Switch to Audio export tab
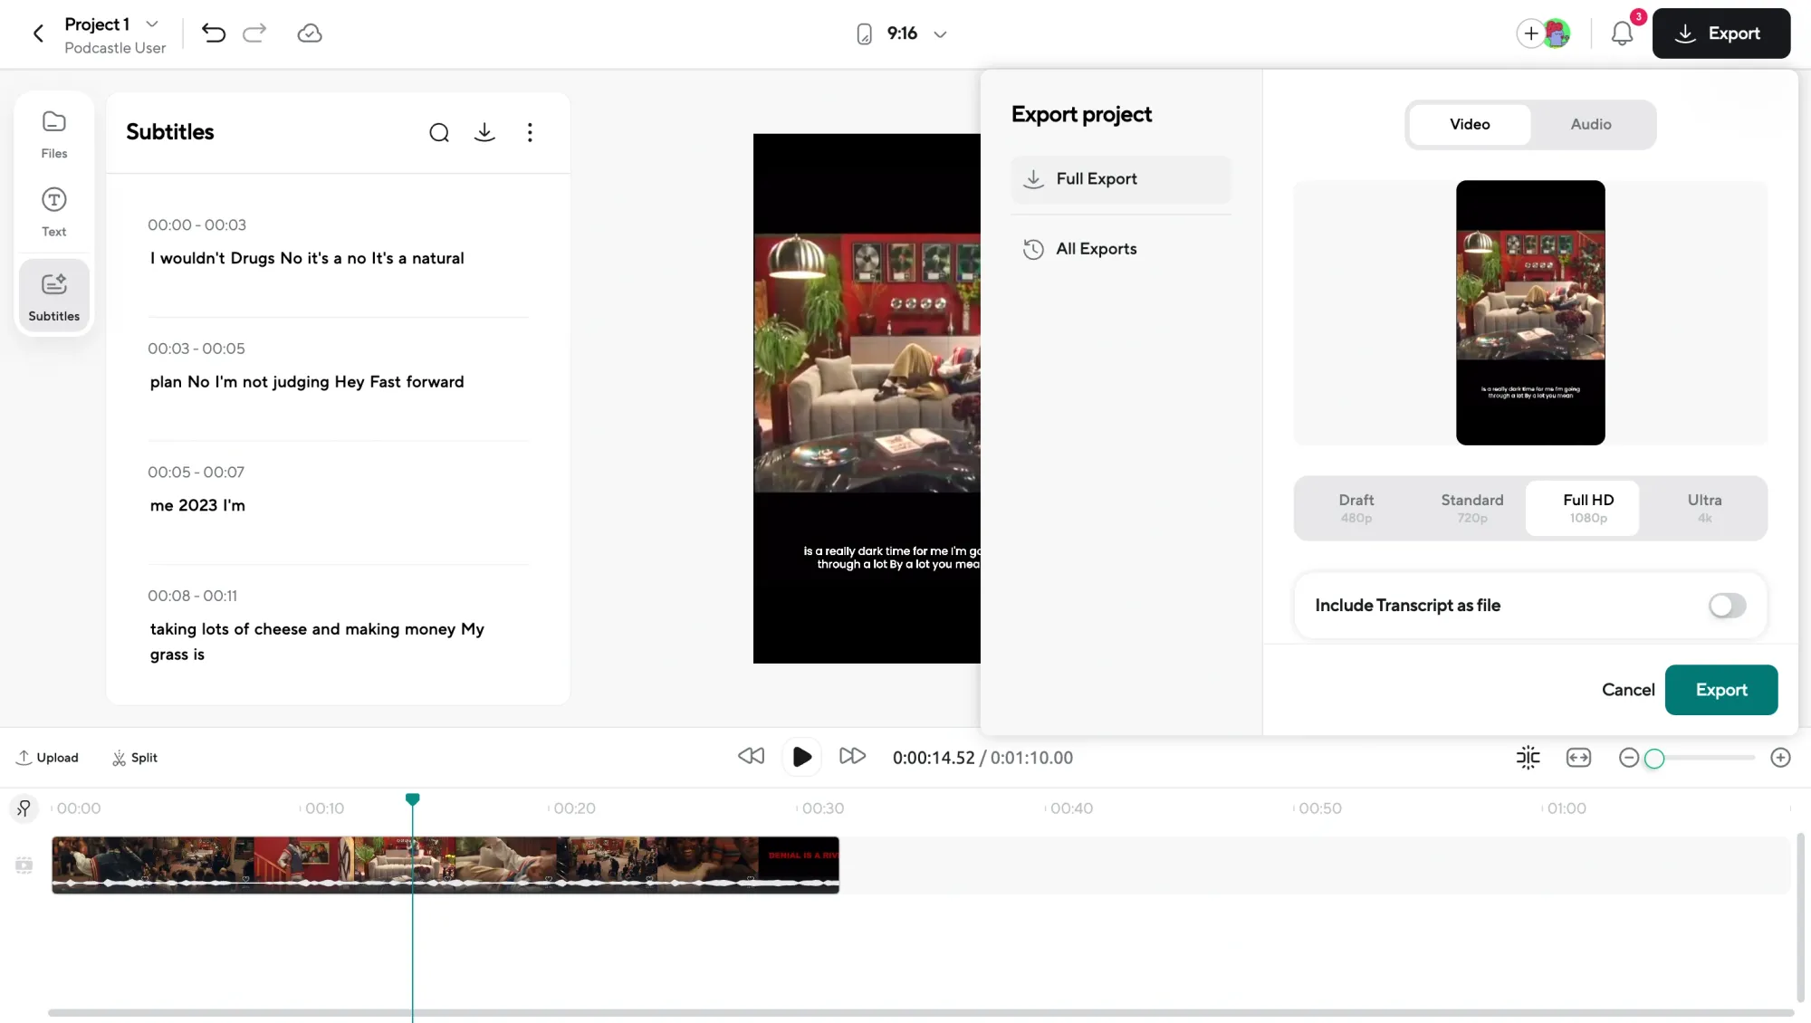The height and width of the screenshot is (1023, 1811). click(1591, 123)
